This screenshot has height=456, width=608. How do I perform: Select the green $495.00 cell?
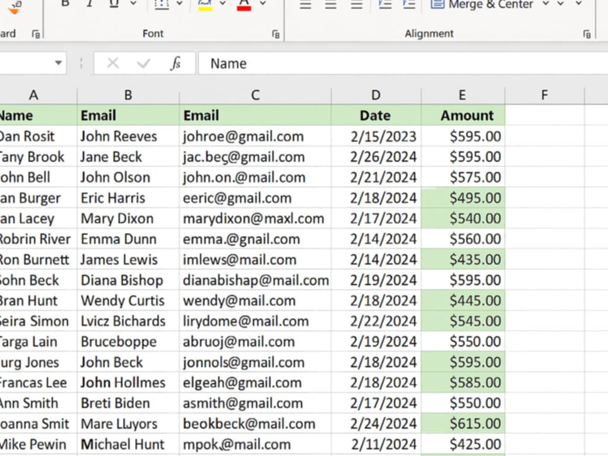coord(463,198)
